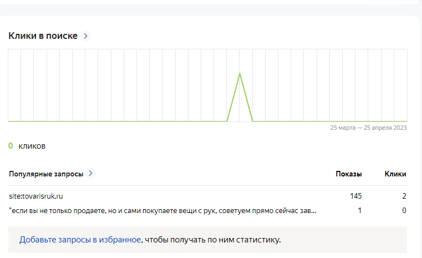This screenshot has height=258, width=422.
Task: Click the clicks value 2 for site:tovarisruk.ru
Action: click(x=404, y=196)
